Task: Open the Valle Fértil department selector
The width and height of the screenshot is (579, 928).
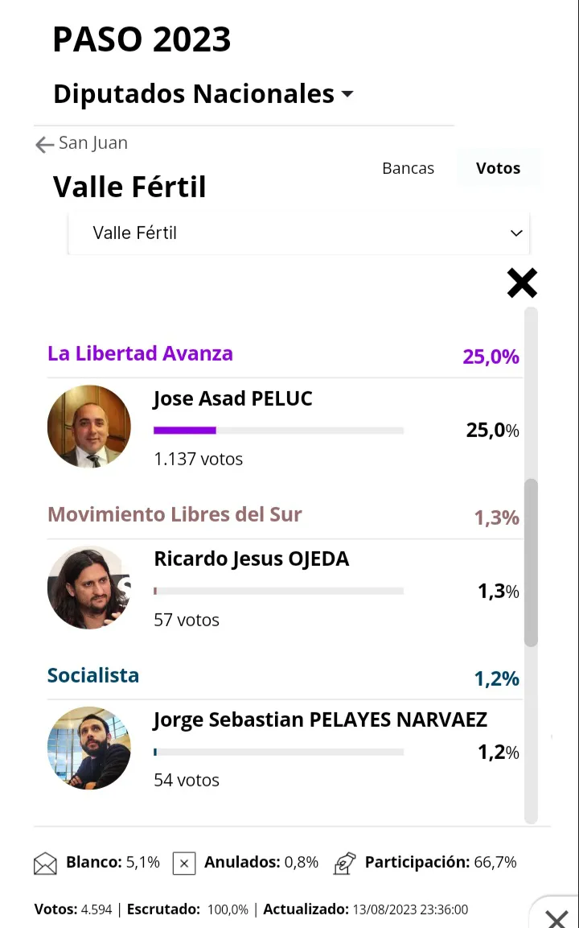Action: pos(298,233)
